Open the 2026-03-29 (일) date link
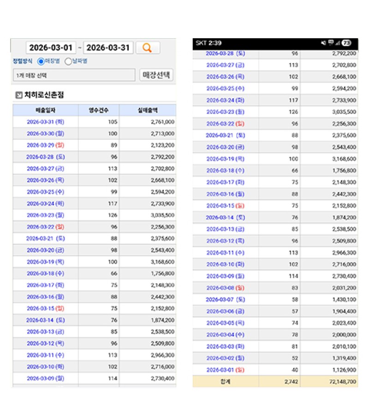The image size is (369, 412). [x=46, y=145]
